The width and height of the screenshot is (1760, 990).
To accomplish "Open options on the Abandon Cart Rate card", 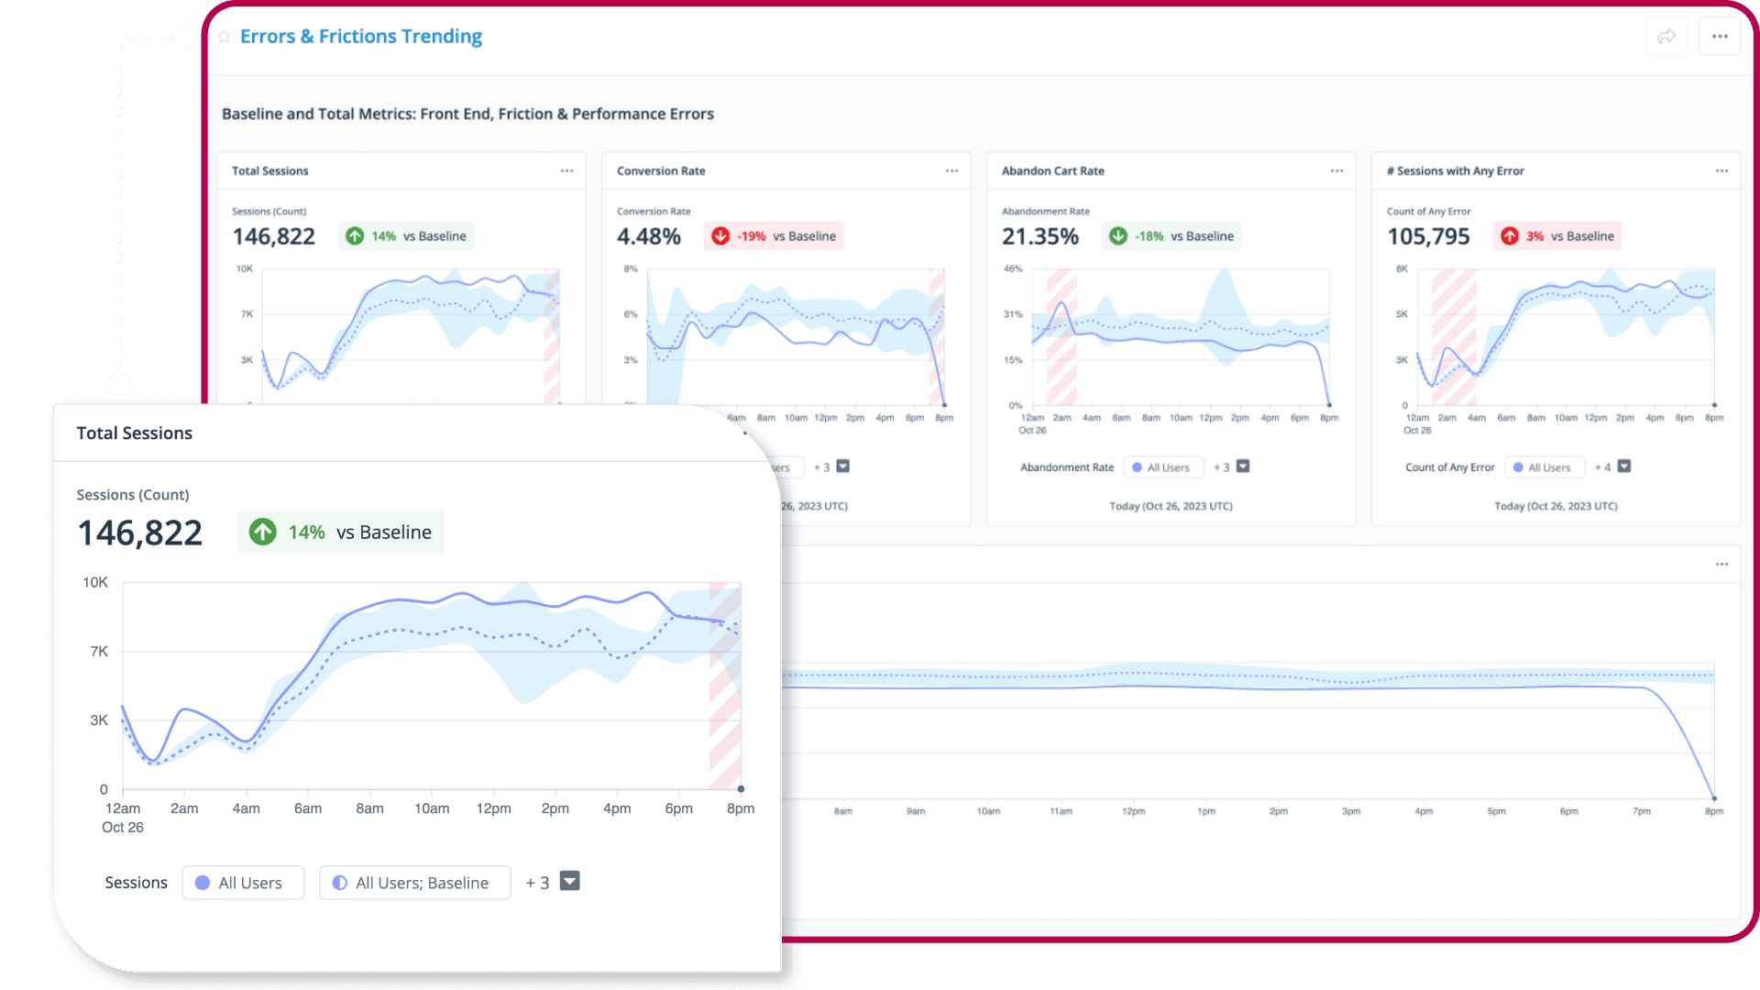I will tap(1336, 170).
